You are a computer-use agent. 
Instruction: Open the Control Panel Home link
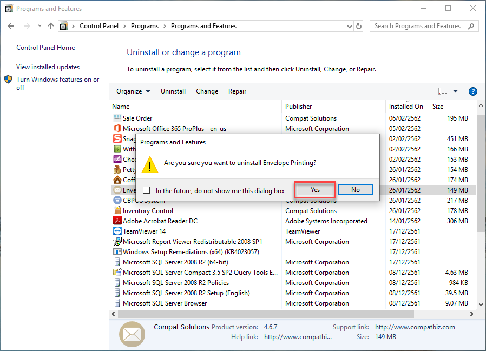pos(45,48)
